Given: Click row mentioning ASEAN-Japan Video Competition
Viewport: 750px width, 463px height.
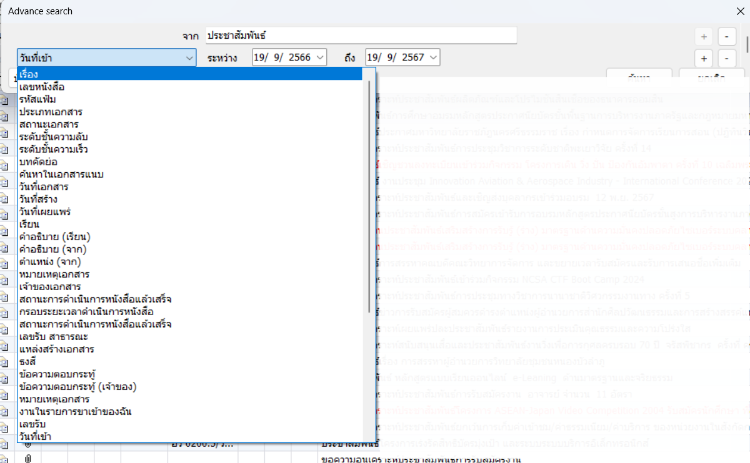Looking at the screenshot, I should tap(562, 410).
